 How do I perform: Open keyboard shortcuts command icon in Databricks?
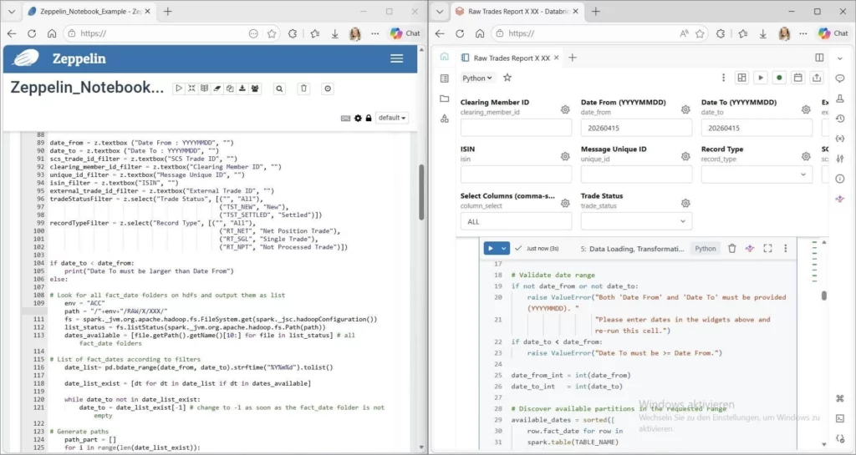point(840,398)
